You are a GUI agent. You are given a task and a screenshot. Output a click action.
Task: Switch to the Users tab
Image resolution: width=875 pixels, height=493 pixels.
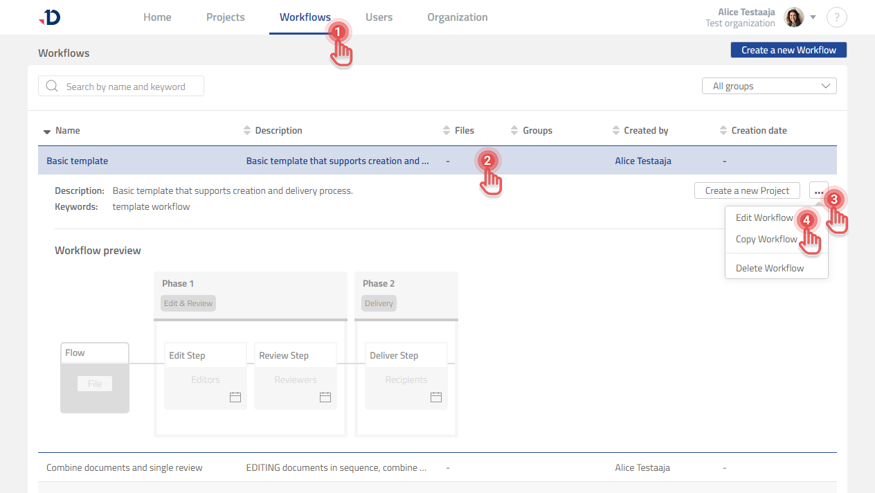[379, 17]
